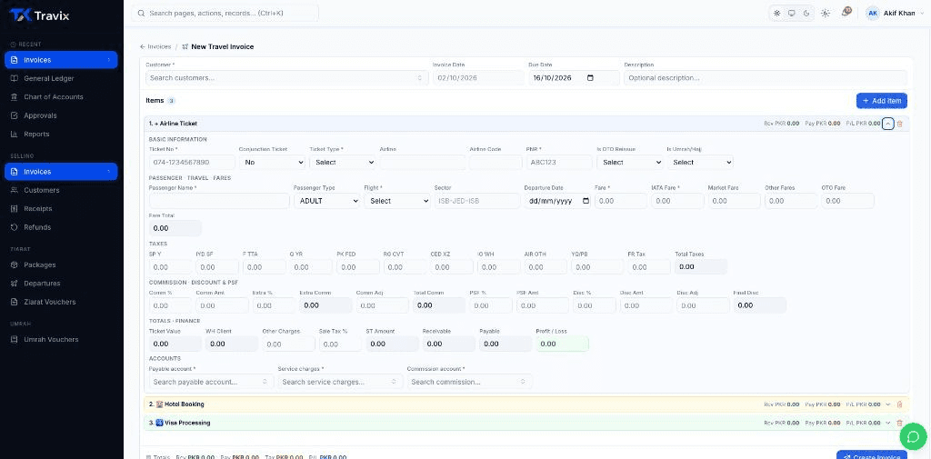Click the Market Fare field

(x=734, y=201)
